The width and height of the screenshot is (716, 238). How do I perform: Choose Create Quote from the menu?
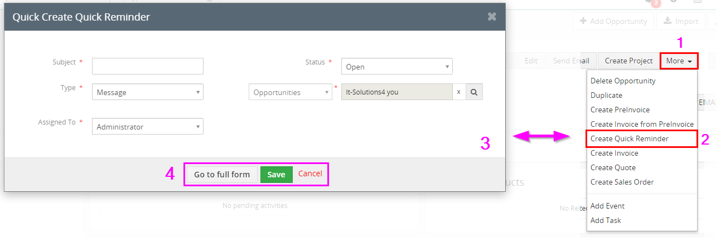[x=613, y=167]
